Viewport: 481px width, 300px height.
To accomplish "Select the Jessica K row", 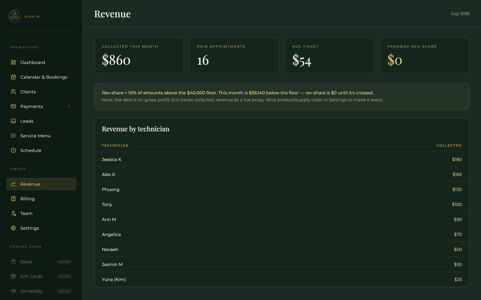I will tap(282, 160).
